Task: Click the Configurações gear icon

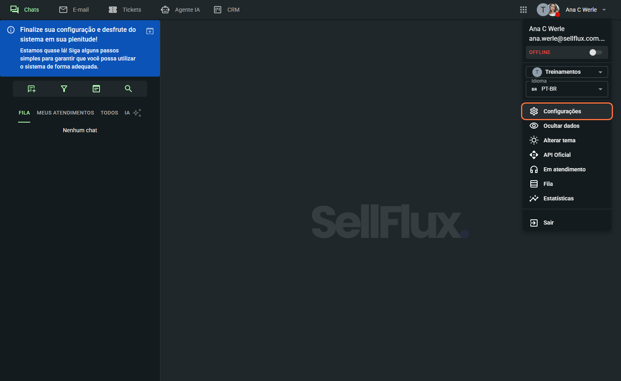Action: pyautogui.click(x=534, y=111)
